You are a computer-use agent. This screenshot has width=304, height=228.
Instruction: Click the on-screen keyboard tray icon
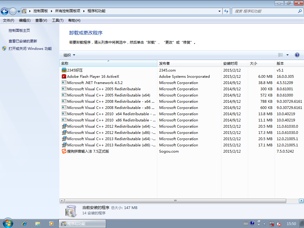[246, 223]
